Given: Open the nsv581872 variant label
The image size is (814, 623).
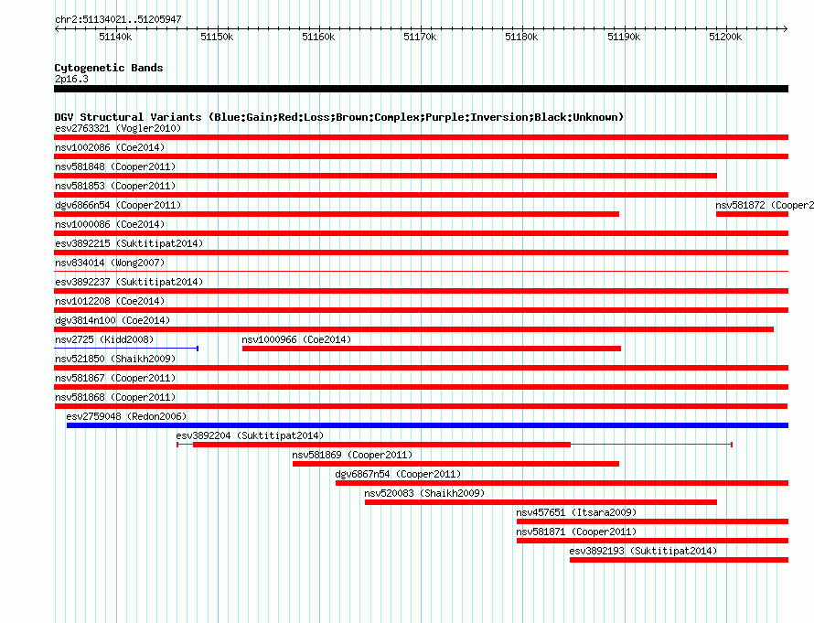Looking at the screenshot, I should coord(765,205).
